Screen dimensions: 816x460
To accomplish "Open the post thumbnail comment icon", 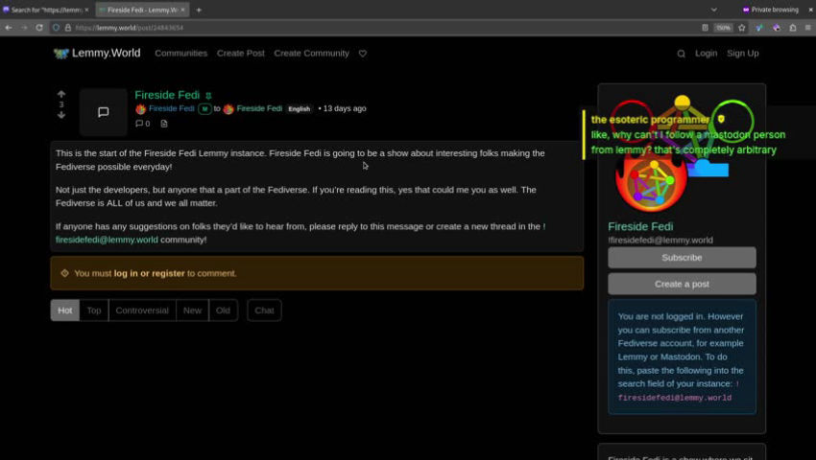I will 103,112.
